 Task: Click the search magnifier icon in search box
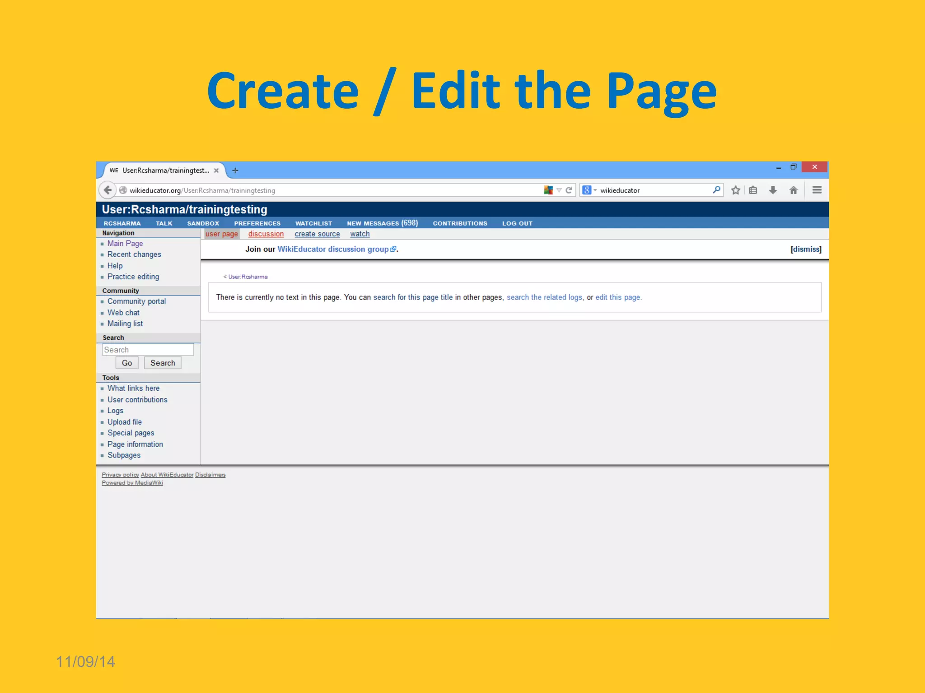coord(716,190)
